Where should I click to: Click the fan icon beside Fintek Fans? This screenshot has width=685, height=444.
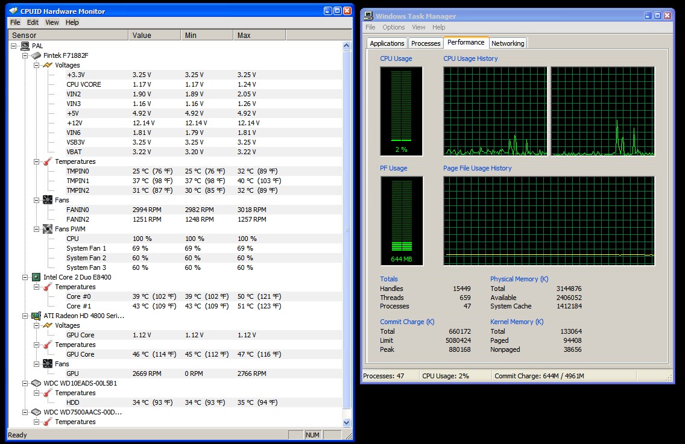pyautogui.click(x=48, y=200)
